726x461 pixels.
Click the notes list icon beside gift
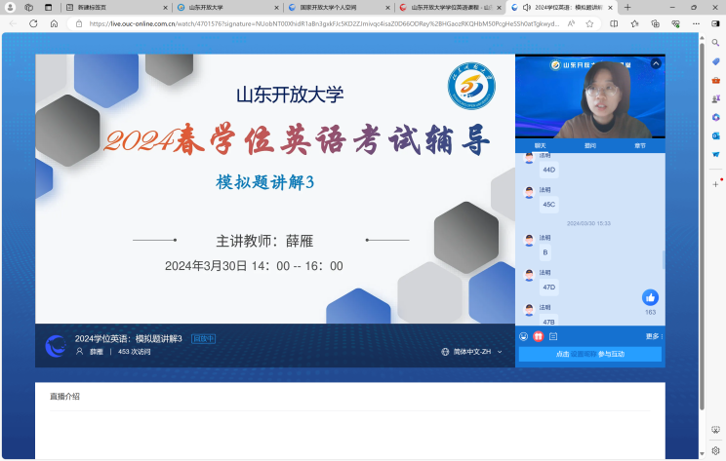[552, 336]
